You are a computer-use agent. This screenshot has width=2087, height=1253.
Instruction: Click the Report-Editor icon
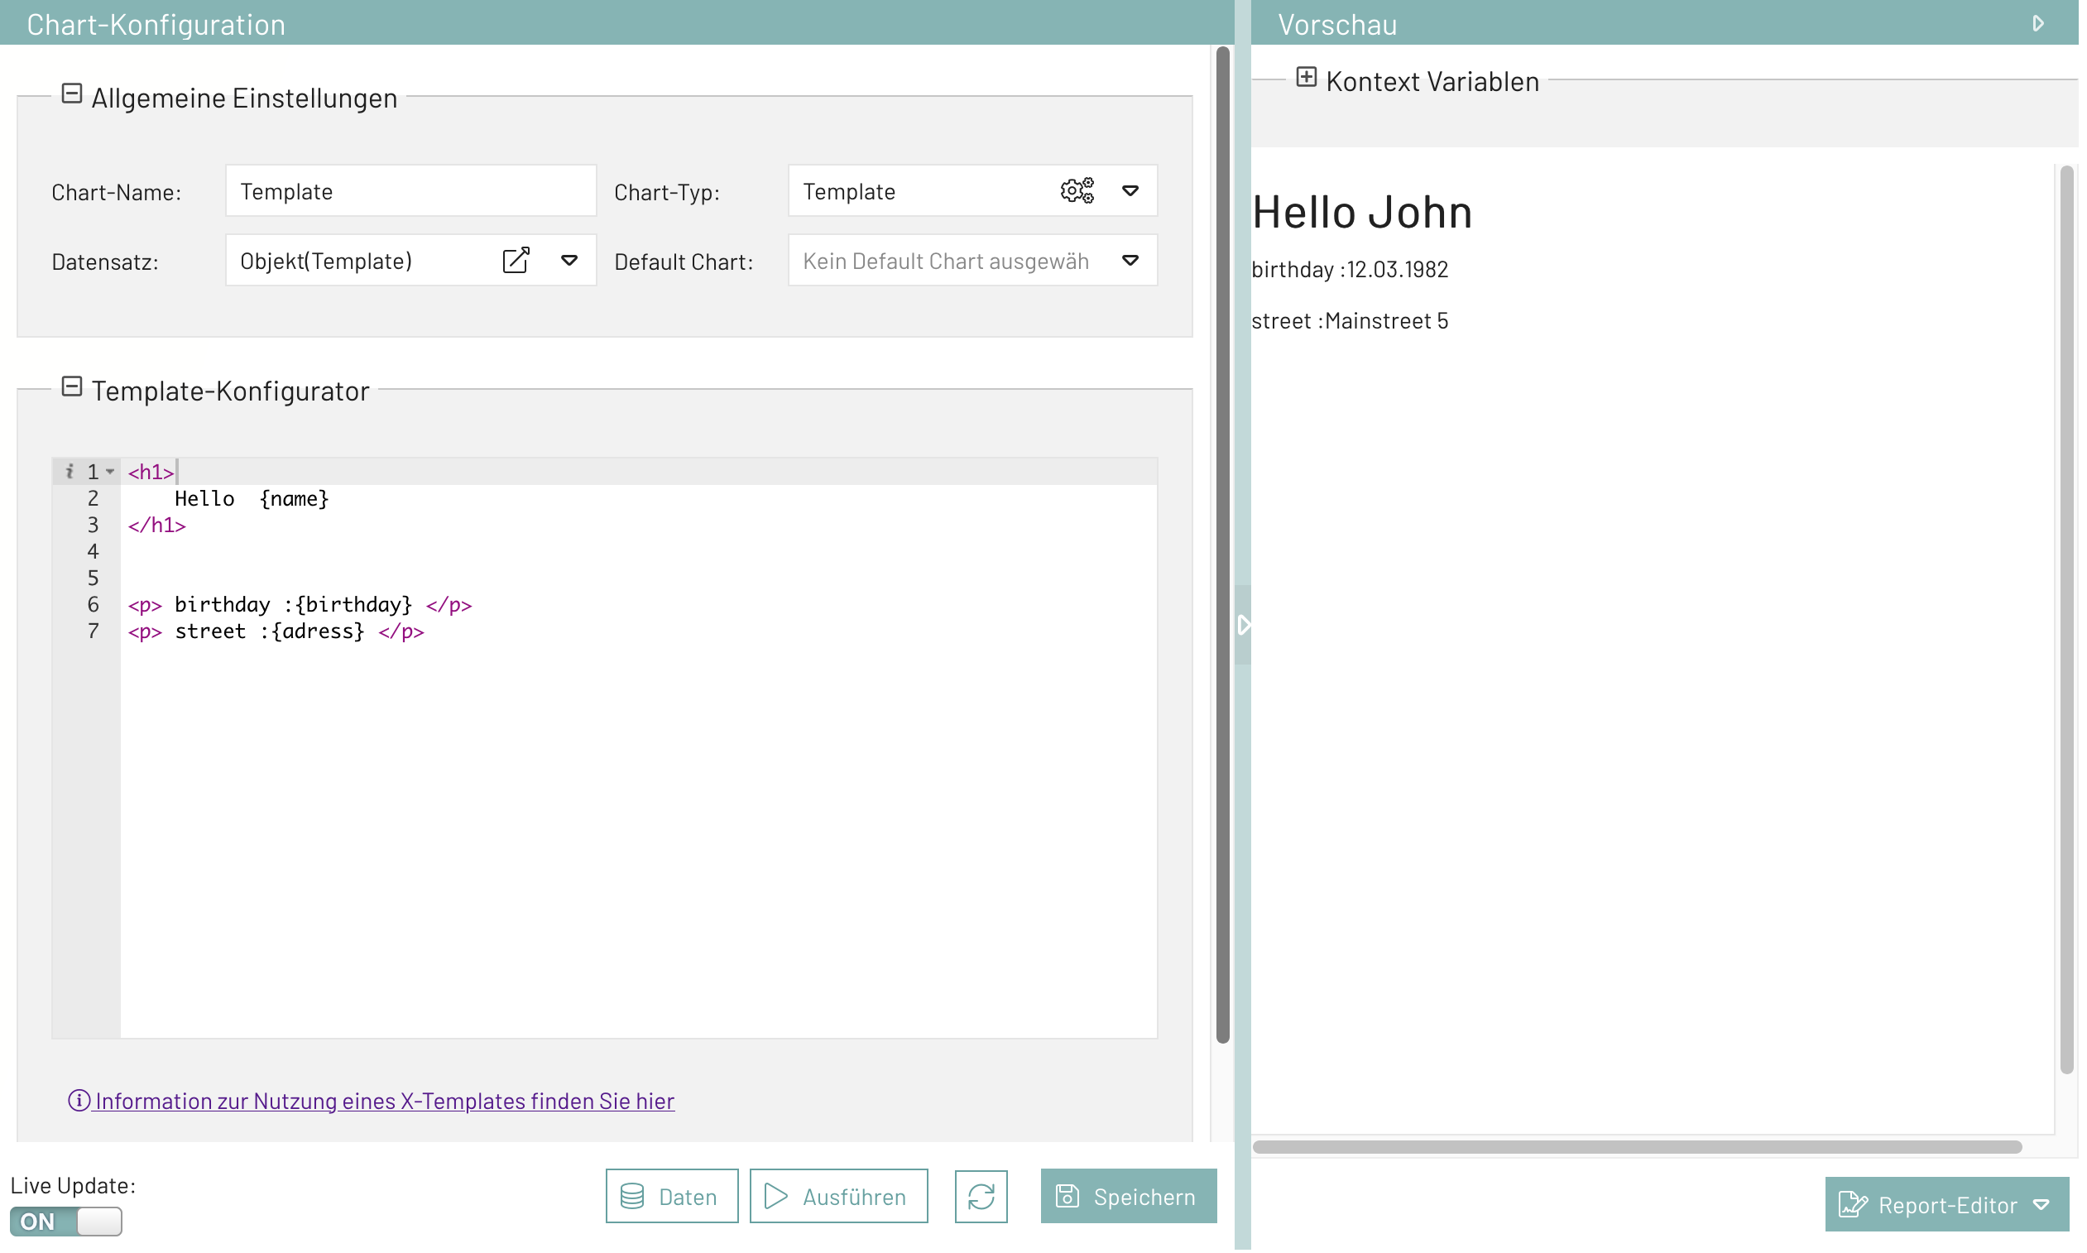tap(1853, 1204)
